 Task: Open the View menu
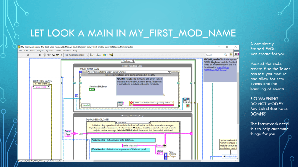tap(33, 51)
